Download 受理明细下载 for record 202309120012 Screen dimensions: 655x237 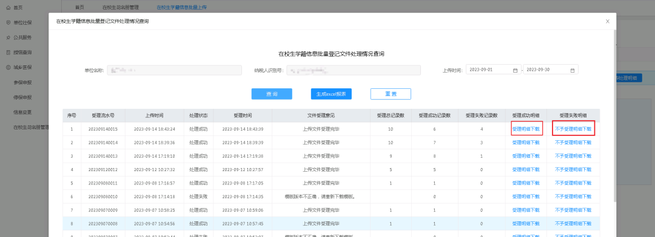click(x=526, y=169)
